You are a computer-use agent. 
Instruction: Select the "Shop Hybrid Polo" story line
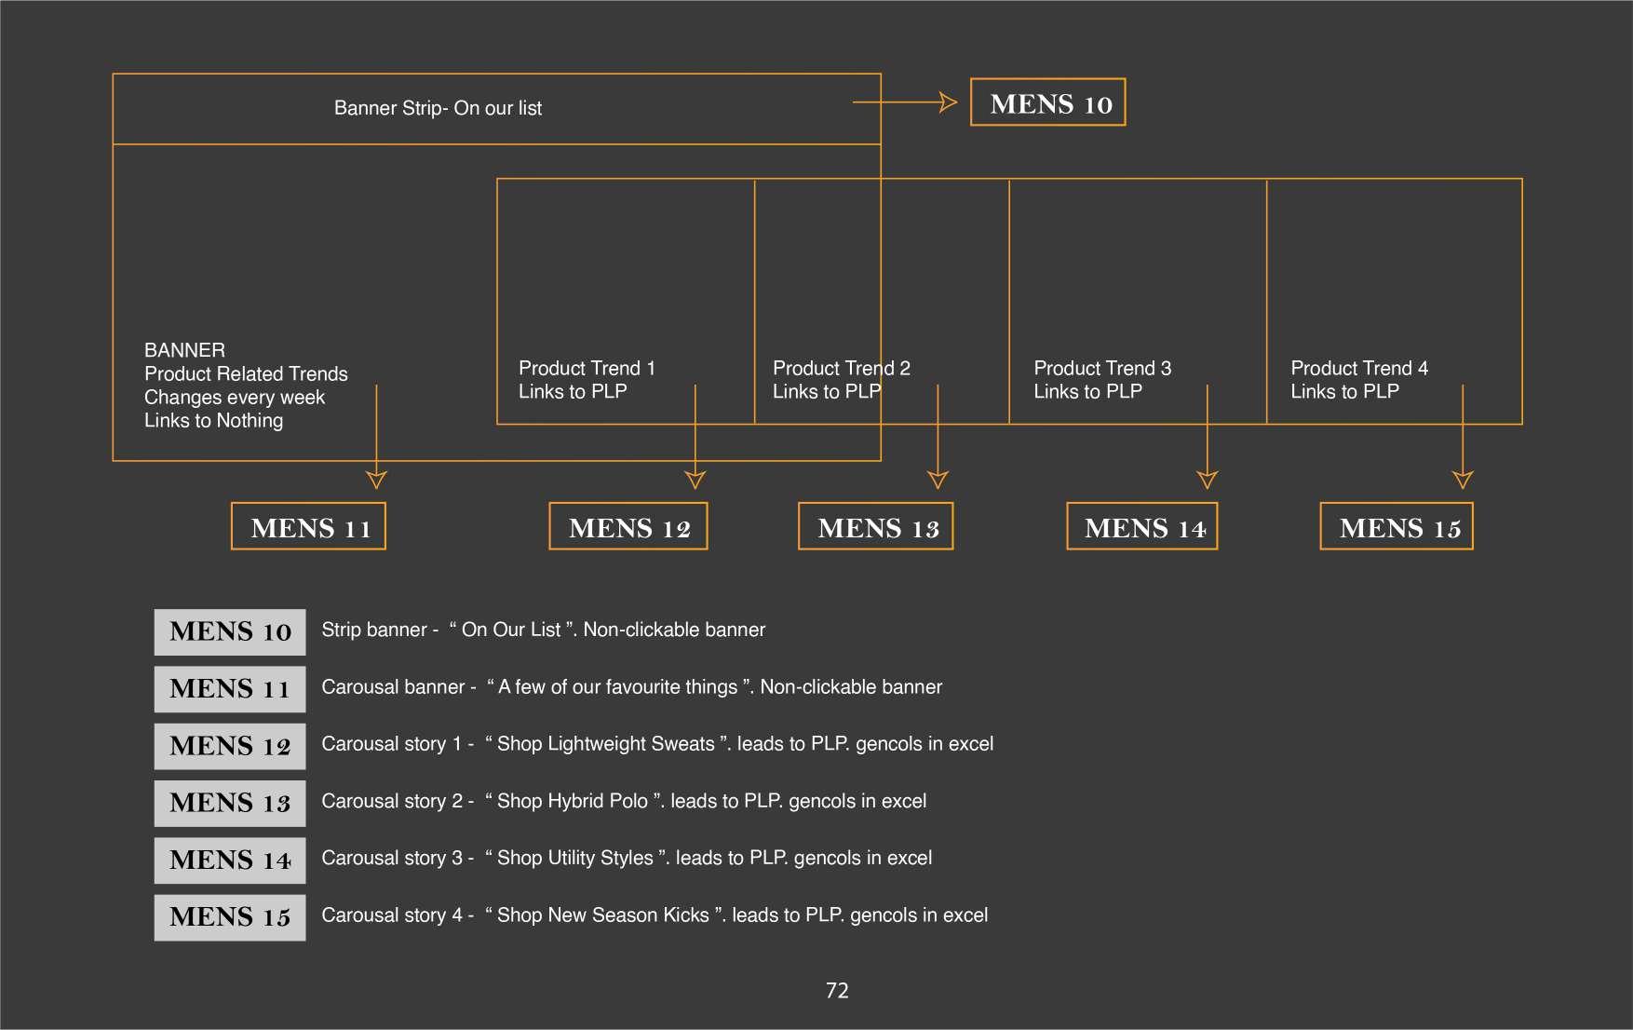point(624,801)
